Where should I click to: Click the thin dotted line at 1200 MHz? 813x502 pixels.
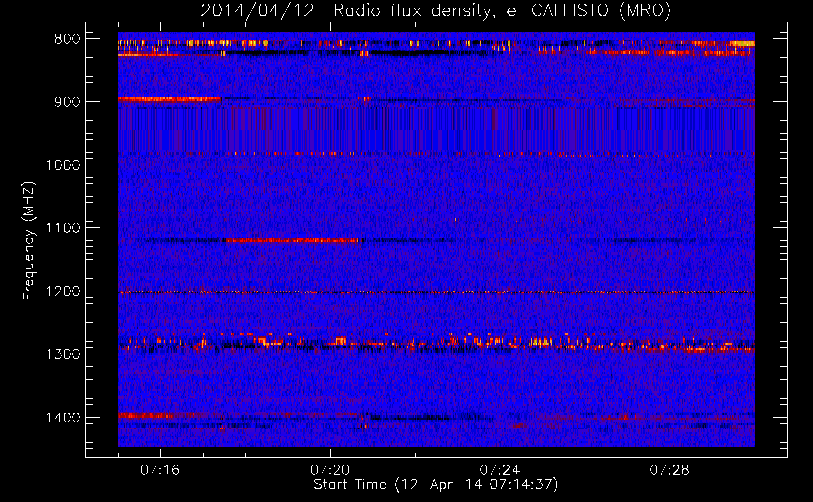tap(436, 292)
